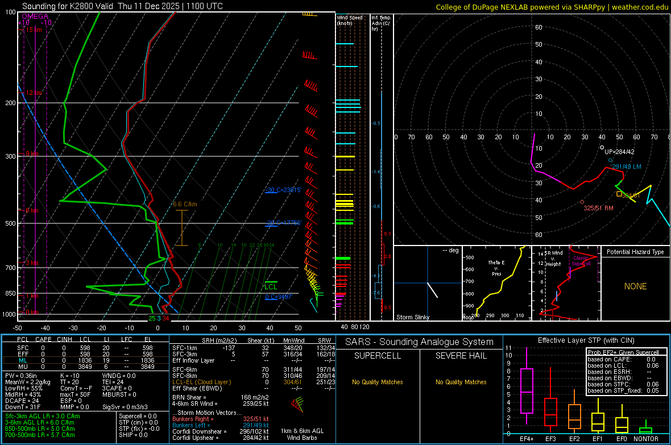The height and width of the screenshot is (445, 671).
Task: Select the EFF parcel row
Action: (x=86, y=354)
